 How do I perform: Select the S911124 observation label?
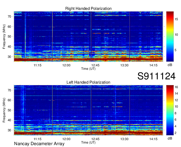tap(157, 76)
